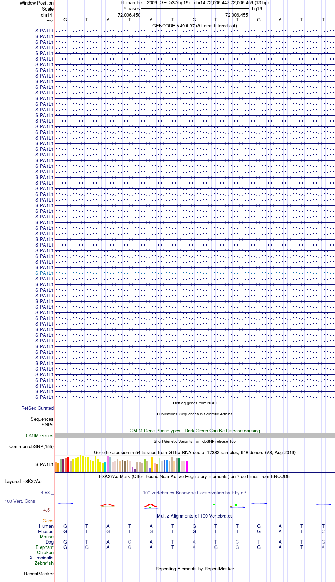Image resolution: width=335 pixels, height=582 pixels.
Task: Click the SNPs publications track label
Action: [48, 425]
